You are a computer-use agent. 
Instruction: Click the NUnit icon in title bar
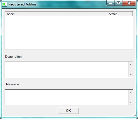coord(5,4)
